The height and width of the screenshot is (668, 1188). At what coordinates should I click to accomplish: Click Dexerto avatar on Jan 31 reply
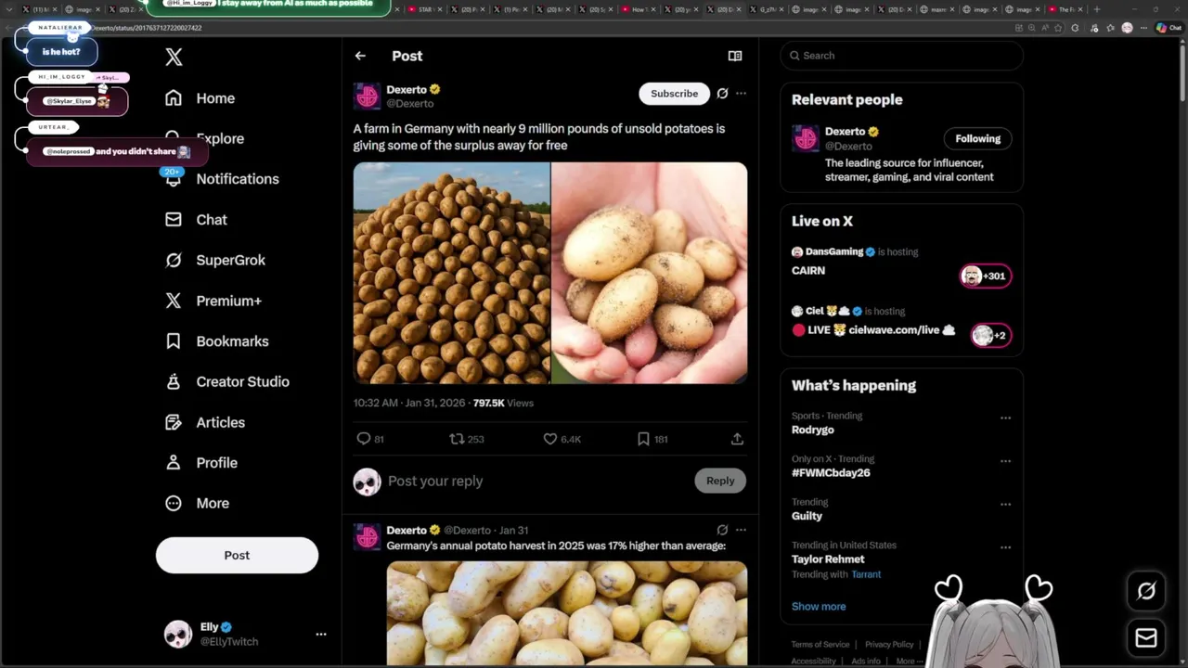(368, 536)
